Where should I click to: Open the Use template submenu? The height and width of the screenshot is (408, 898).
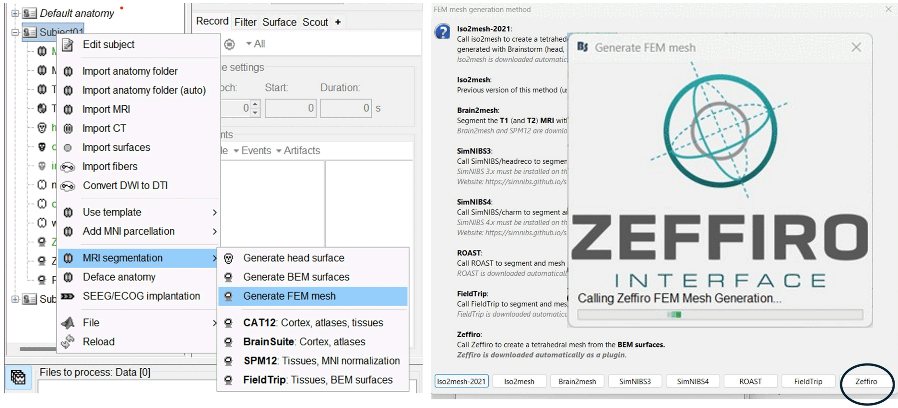pos(138,212)
